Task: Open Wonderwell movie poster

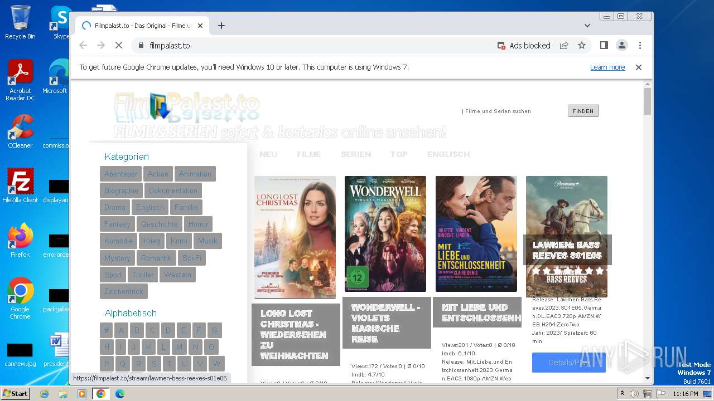Action: coord(385,234)
